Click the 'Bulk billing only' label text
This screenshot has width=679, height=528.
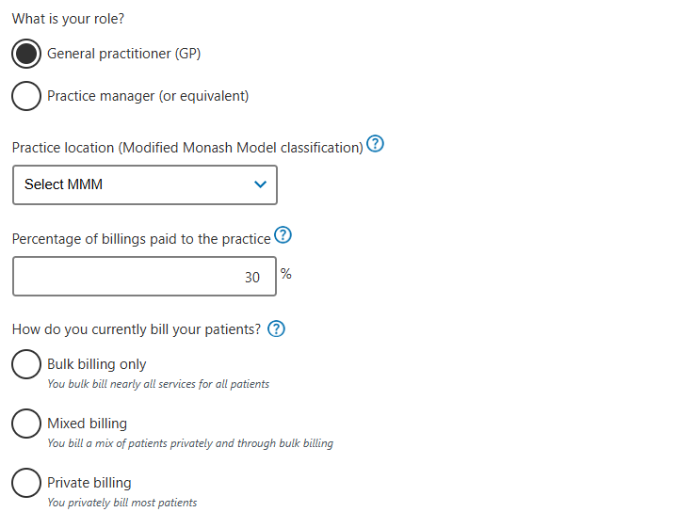point(97,364)
